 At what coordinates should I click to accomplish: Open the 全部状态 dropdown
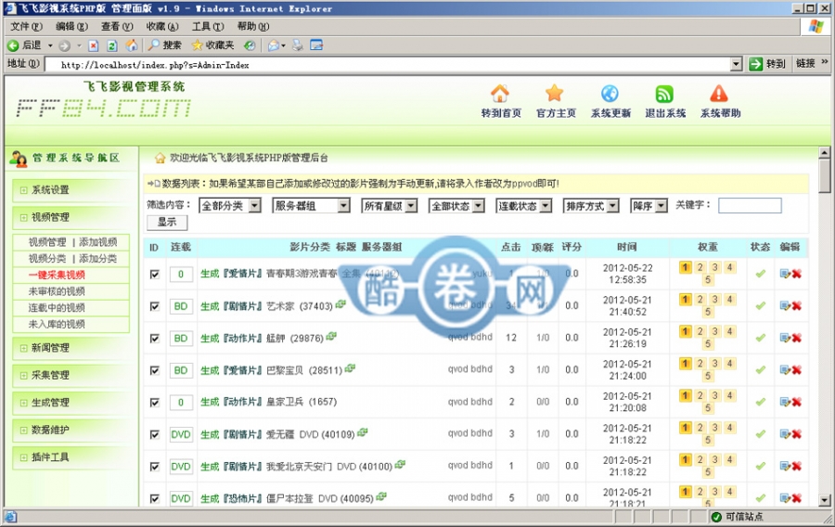[456, 205]
